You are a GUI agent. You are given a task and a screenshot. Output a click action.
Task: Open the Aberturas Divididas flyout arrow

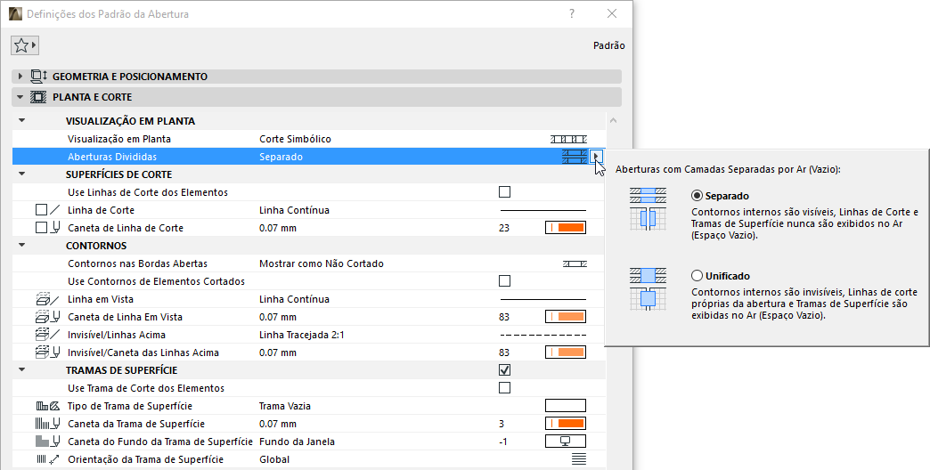point(596,157)
